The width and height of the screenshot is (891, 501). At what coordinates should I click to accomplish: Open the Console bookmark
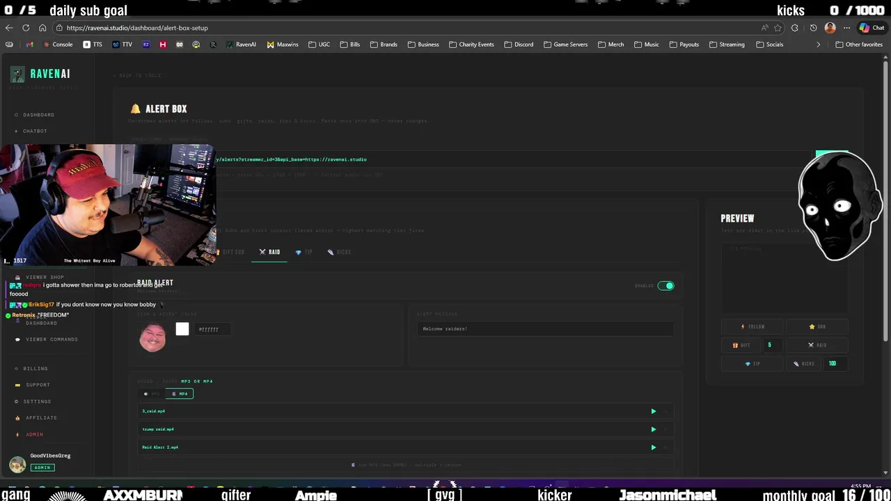point(58,45)
